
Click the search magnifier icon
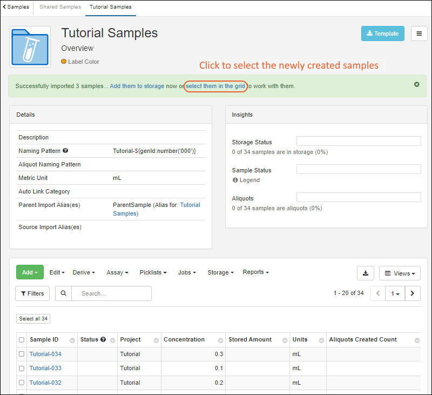tap(63, 293)
